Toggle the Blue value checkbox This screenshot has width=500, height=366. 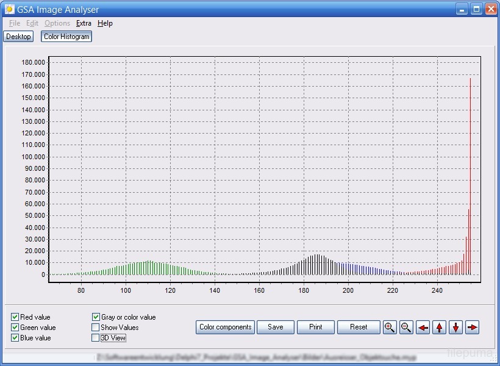15,338
